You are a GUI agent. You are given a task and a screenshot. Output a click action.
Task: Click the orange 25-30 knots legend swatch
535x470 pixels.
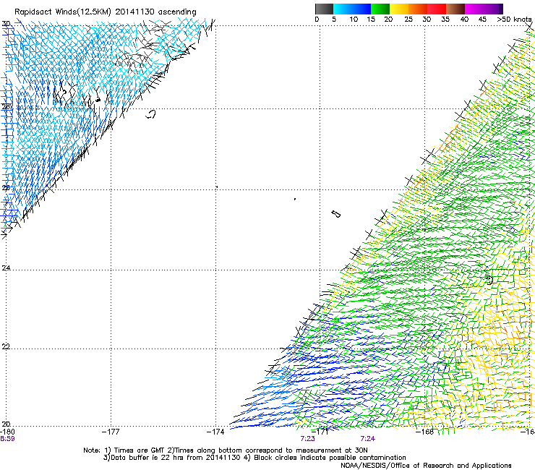(x=418, y=9)
